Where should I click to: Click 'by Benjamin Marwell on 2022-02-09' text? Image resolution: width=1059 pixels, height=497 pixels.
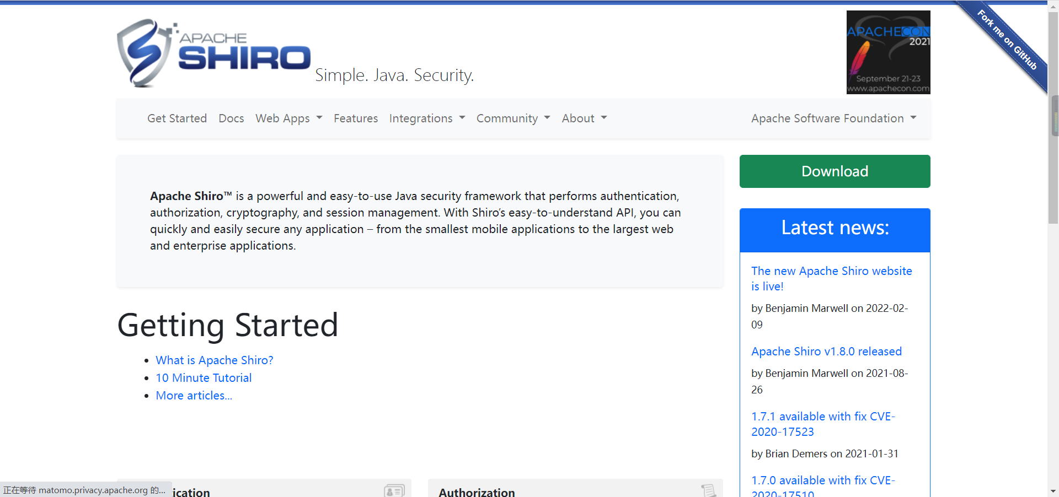(x=830, y=316)
